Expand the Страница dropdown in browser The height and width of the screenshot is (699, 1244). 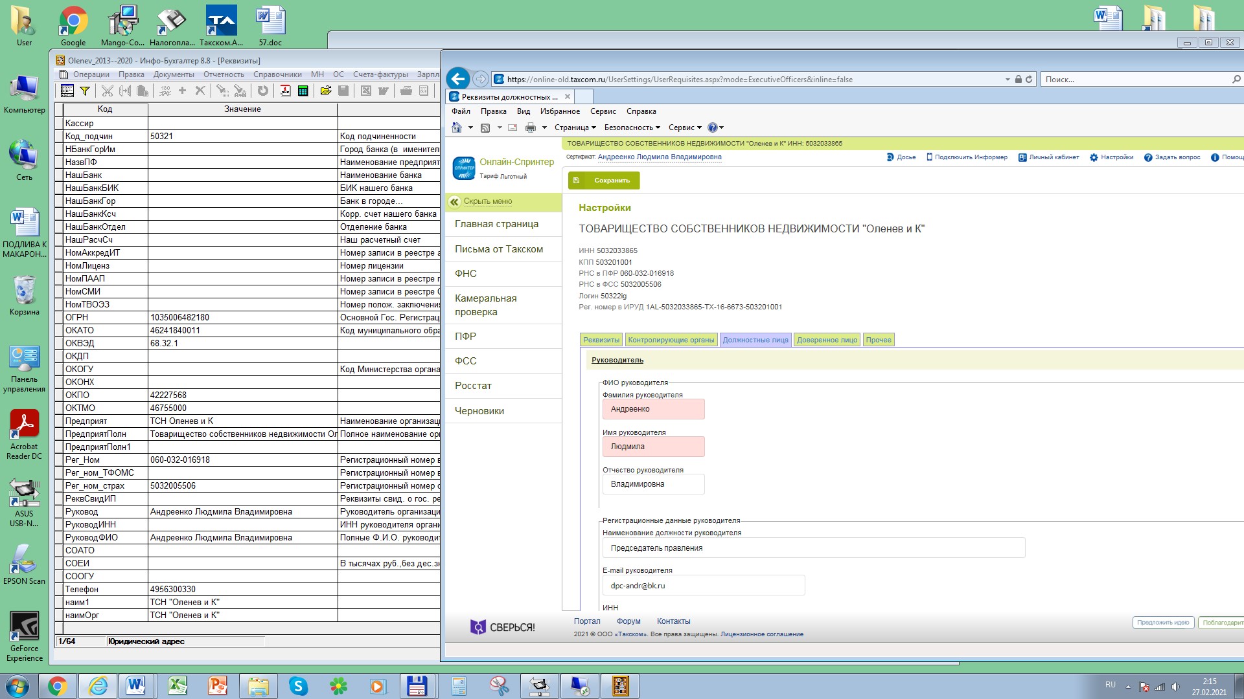[x=575, y=128]
